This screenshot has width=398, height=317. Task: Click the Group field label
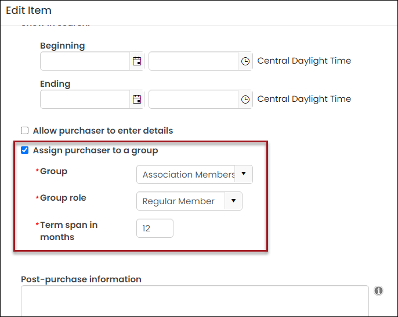[53, 171]
